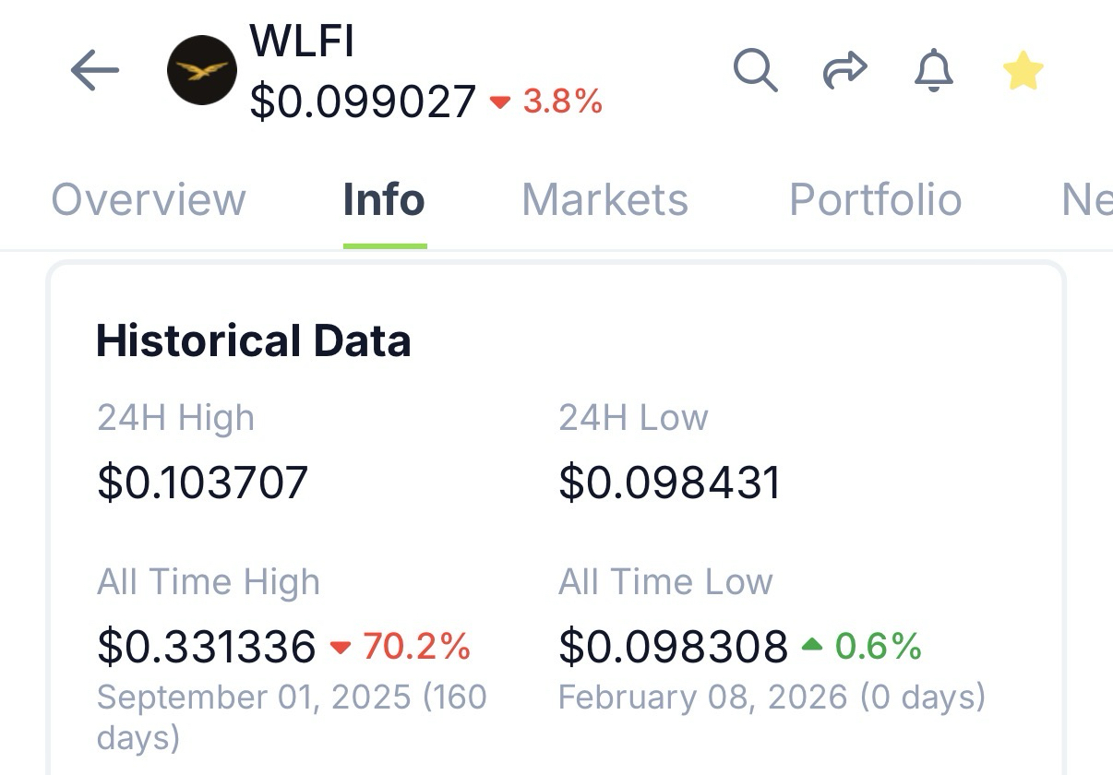Screen dimensions: 1113x775
Task: Tap the 24H High value $0.103707
Action: [202, 483]
